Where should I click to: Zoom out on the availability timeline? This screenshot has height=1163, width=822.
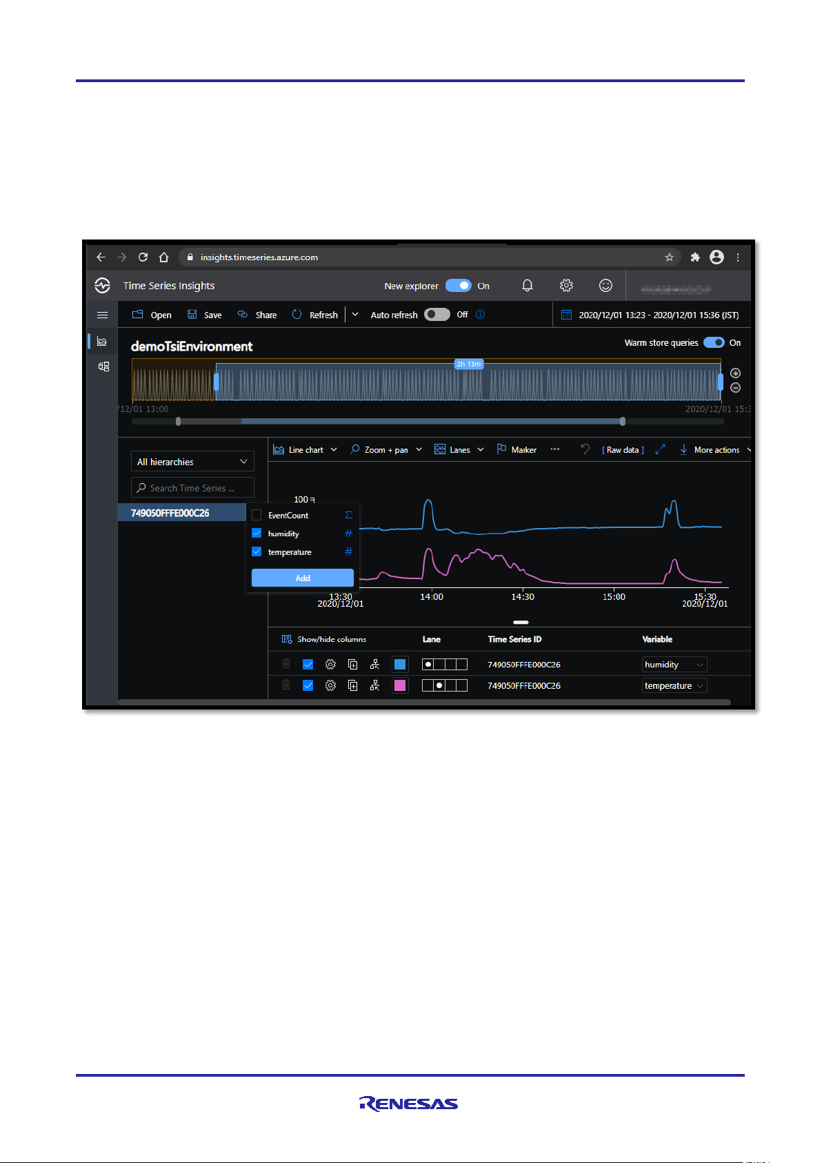click(x=735, y=388)
